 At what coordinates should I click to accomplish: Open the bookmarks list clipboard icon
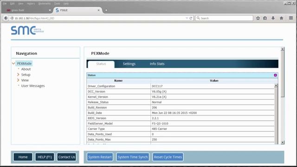pyautogui.click(x=265, y=18)
